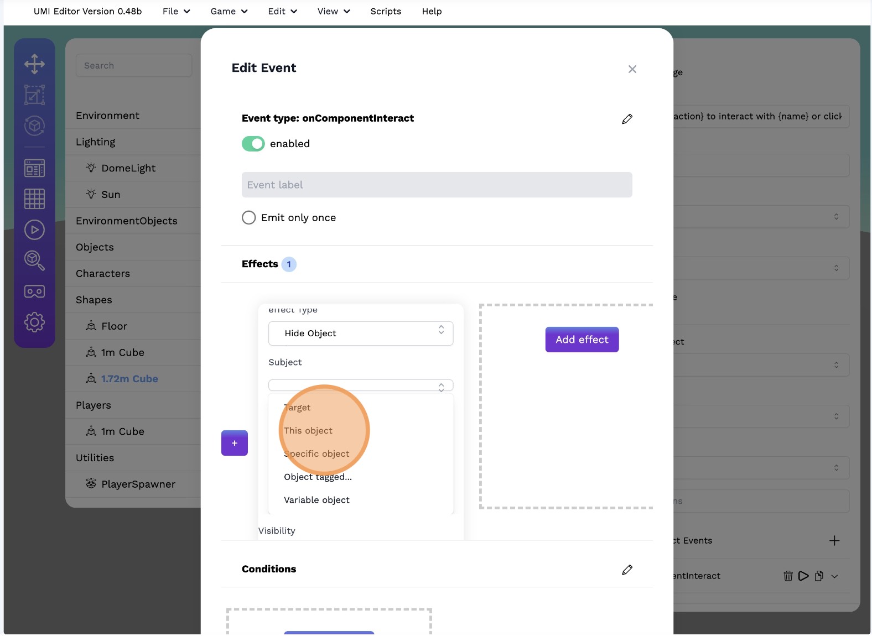Pick Variable object in the Subject dropdown
Screen dimensions: 872x636
point(316,500)
